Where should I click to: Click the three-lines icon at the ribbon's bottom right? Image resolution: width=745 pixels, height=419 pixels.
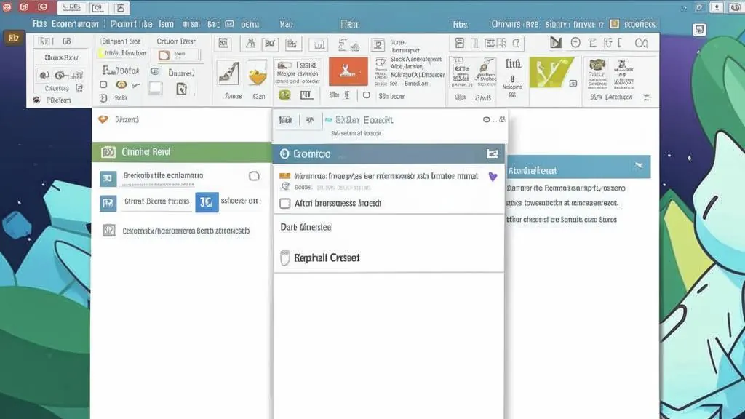click(x=646, y=97)
